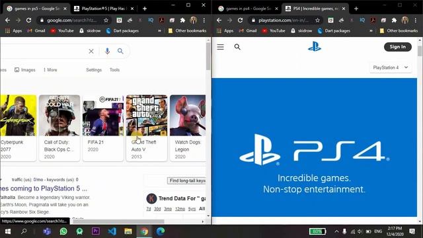Open Google search Tools link

point(114,70)
